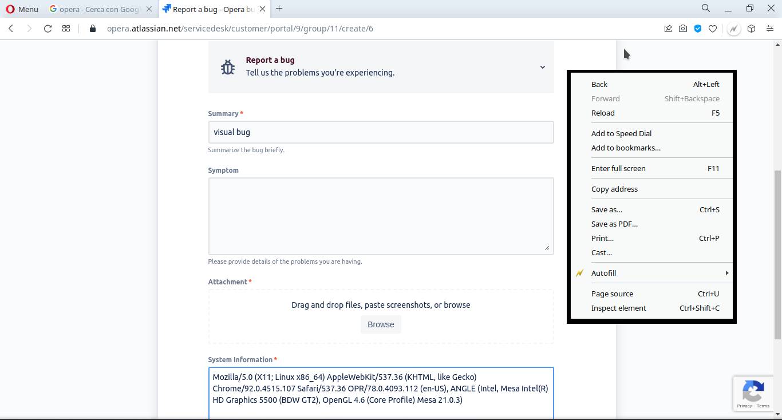This screenshot has height=420, width=782.
Task: Select Inspect element menu entry
Action: pos(651,308)
